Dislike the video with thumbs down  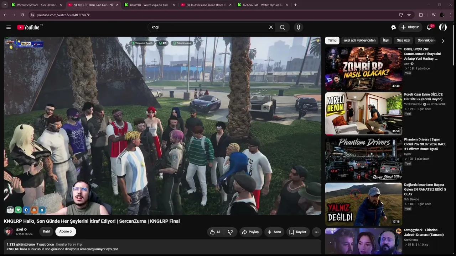pos(230,232)
